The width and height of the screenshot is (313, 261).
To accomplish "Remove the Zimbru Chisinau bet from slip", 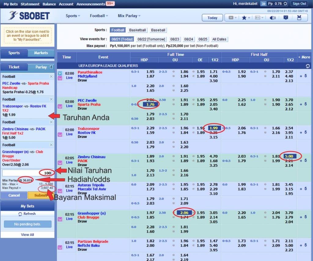I will 51,122.
